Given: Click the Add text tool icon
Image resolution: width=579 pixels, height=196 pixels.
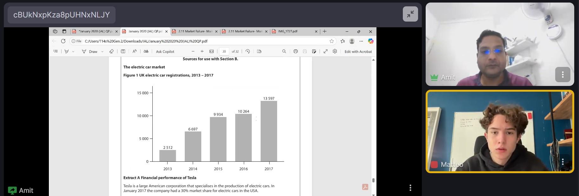Looking at the screenshot, I should 123,51.
